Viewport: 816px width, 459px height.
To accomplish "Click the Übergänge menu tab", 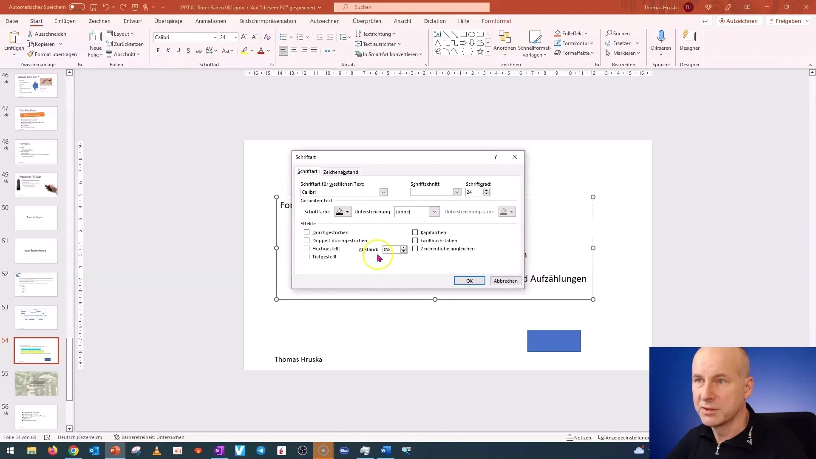I will (168, 21).
